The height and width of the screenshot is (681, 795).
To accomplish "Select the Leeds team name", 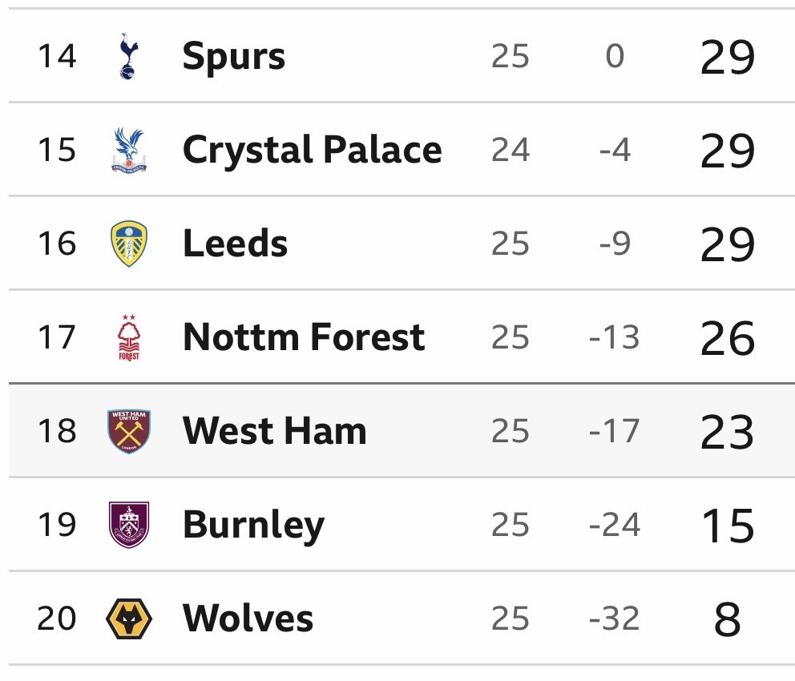I will (x=235, y=244).
